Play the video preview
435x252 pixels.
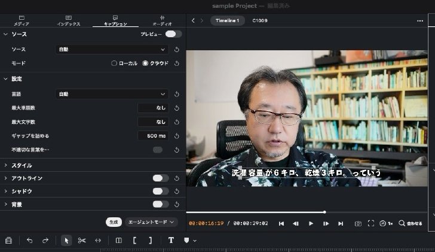click(311, 223)
